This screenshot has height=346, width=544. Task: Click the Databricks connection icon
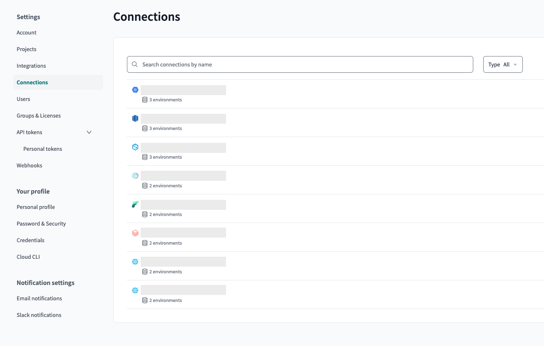[x=135, y=233]
